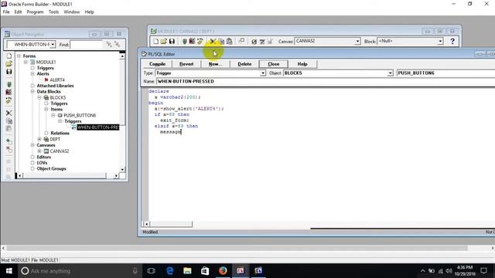The width and height of the screenshot is (495, 278).
Task: Click Find input in Object Navigator
Action: coord(86,45)
